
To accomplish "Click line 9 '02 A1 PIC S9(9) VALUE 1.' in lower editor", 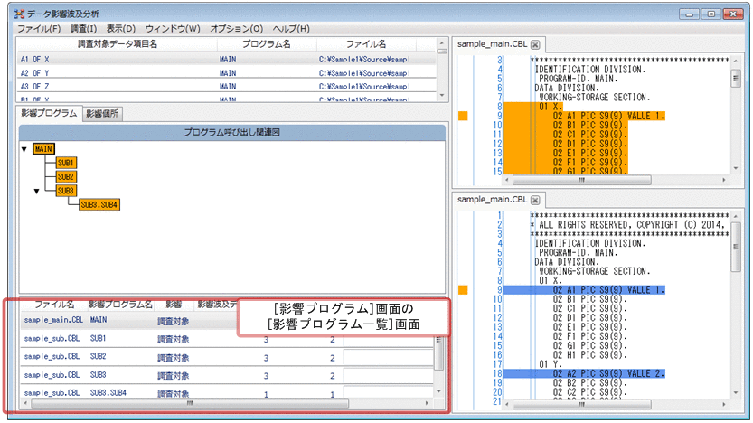I will 608,290.
